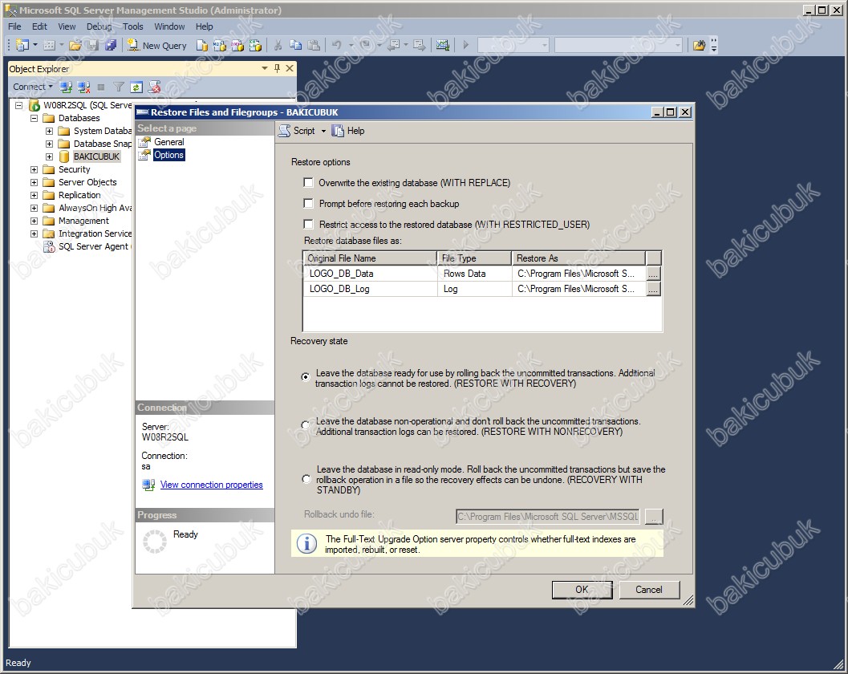Viewport: 848px width, 674px height.
Task: Click the Open File folder icon in toolbar
Action: point(75,46)
